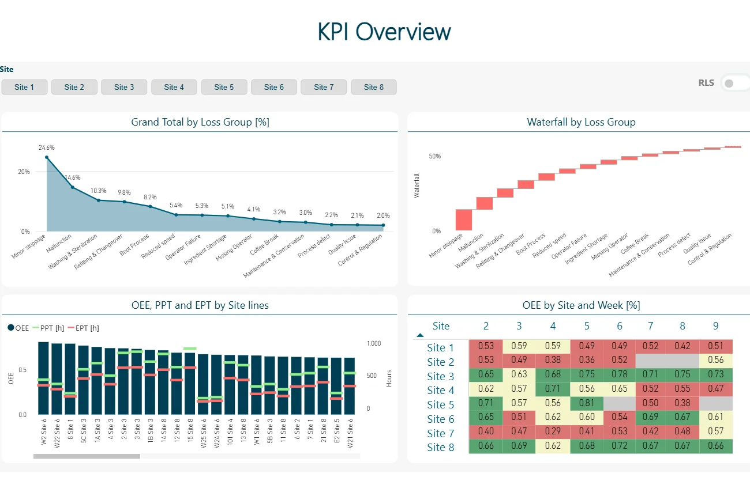
Task: Click Site 4 week 4 cell 0.71
Action: [x=553, y=389]
